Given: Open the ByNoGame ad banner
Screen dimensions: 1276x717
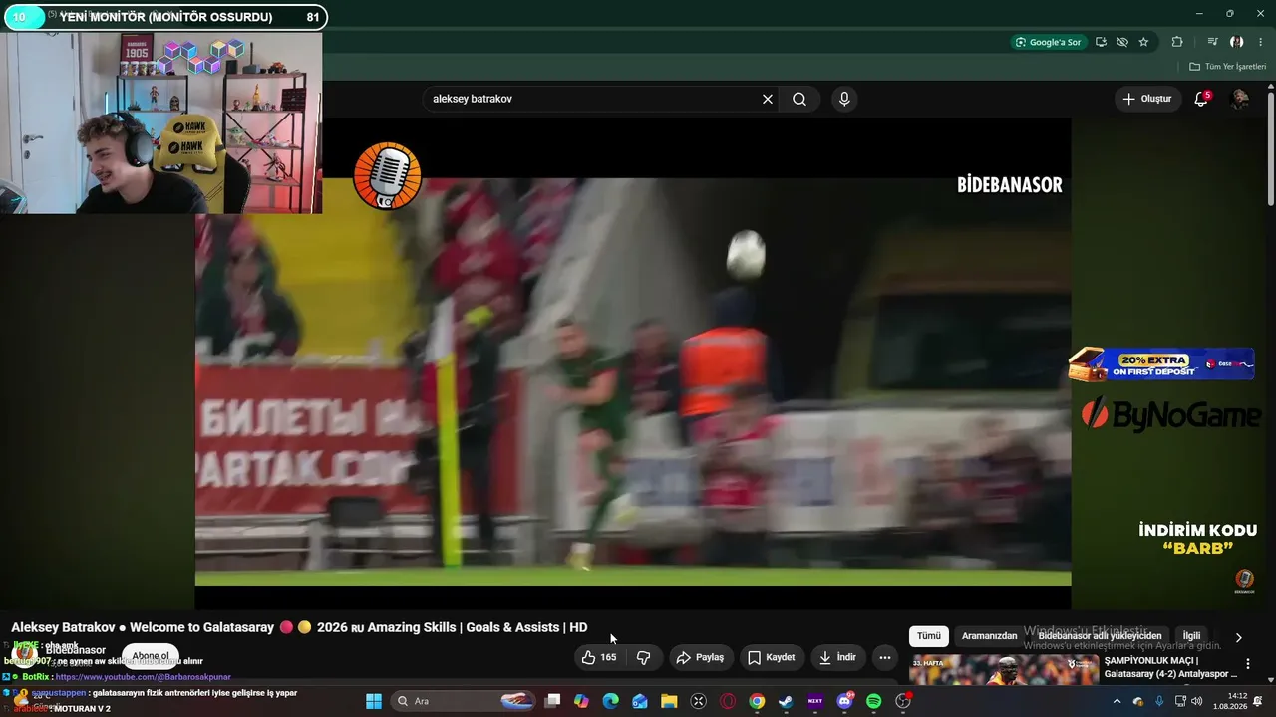Looking at the screenshot, I should [x=1171, y=414].
